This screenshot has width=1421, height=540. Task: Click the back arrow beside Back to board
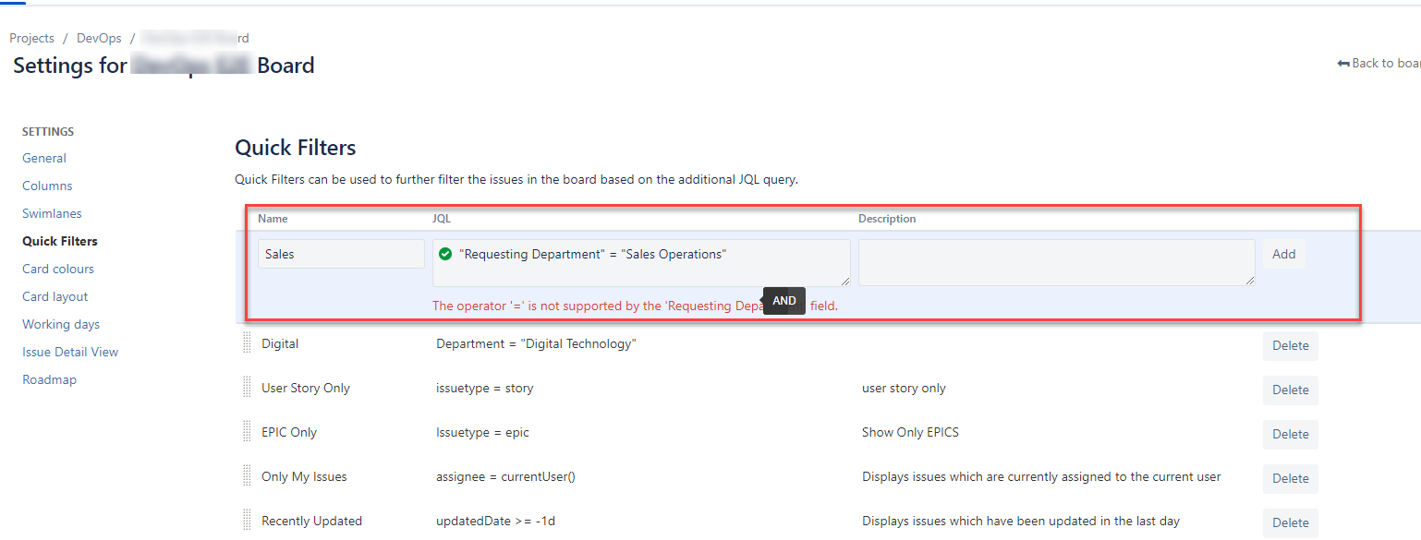[1342, 63]
